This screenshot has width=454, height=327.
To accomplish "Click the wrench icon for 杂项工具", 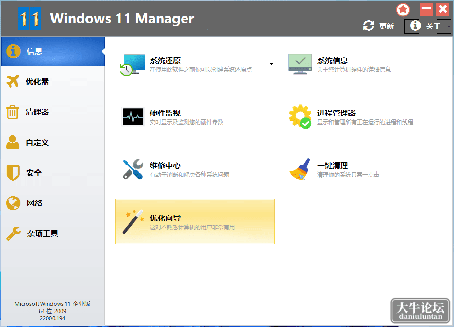I will click(13, 233).
